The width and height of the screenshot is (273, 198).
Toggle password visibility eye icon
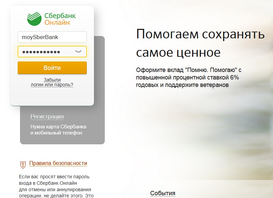click(x=78, y=51)
